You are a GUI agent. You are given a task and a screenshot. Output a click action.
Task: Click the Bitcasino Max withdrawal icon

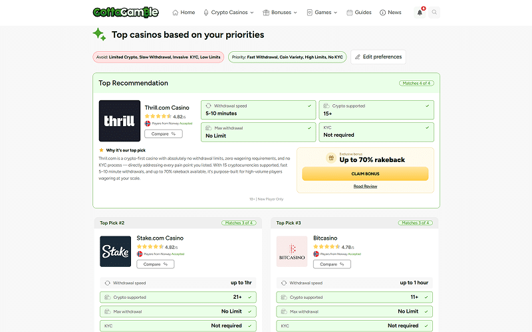click(x=284, y=311)
